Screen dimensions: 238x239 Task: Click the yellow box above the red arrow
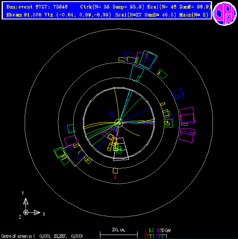115,171
